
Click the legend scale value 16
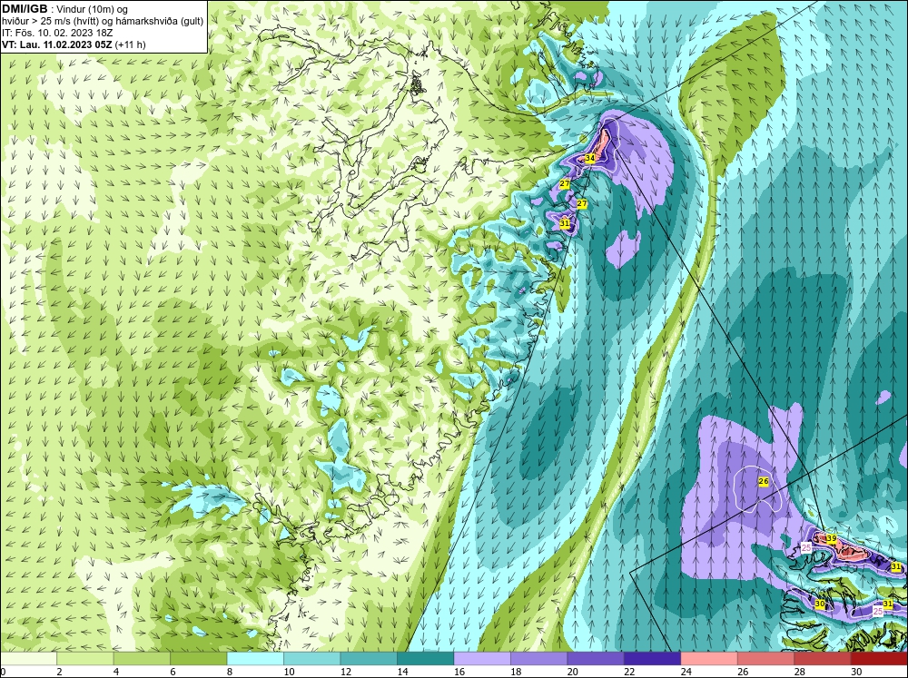point(459,672)
